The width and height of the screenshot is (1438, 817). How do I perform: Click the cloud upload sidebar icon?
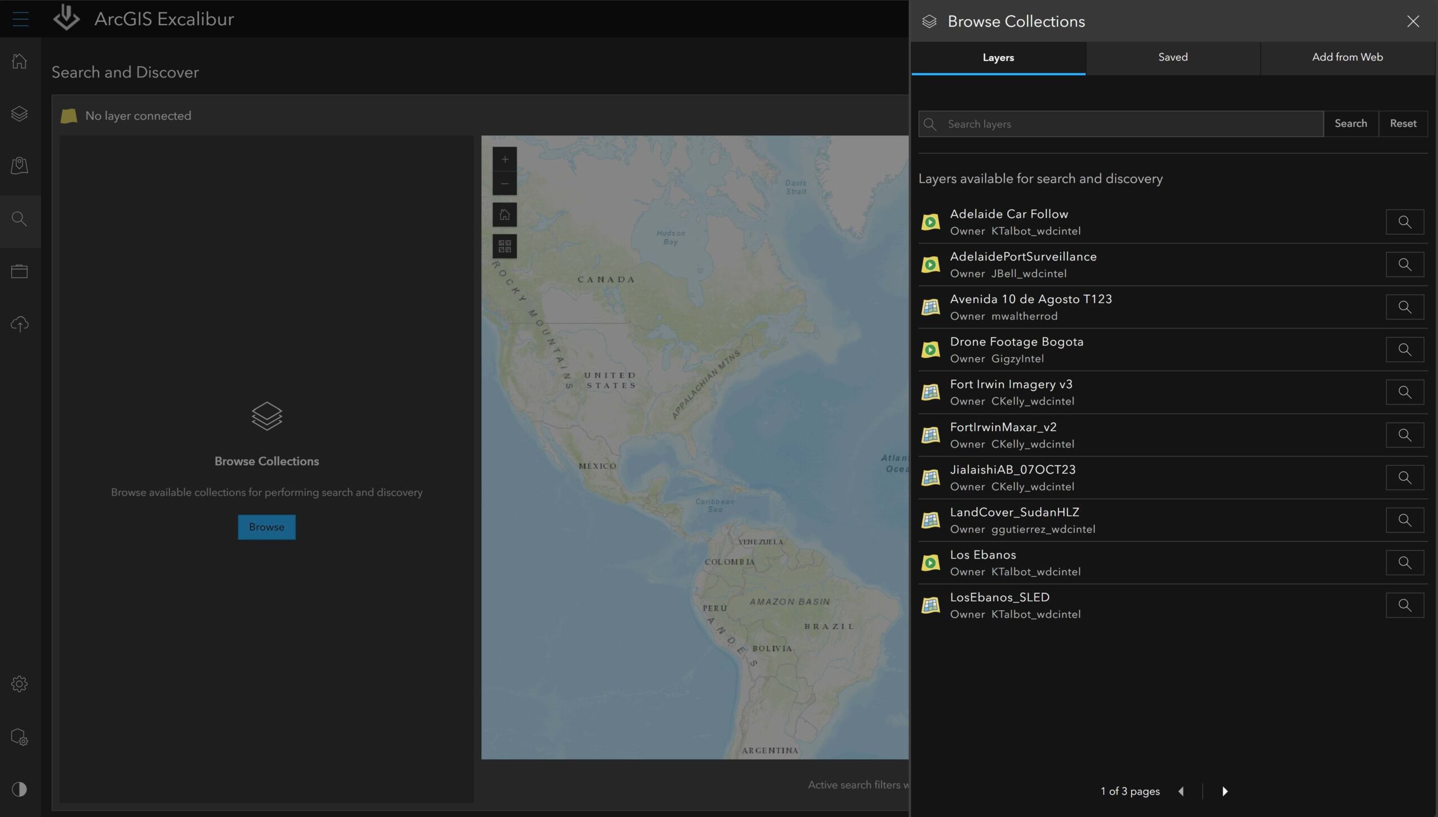(x=20, y=324)
